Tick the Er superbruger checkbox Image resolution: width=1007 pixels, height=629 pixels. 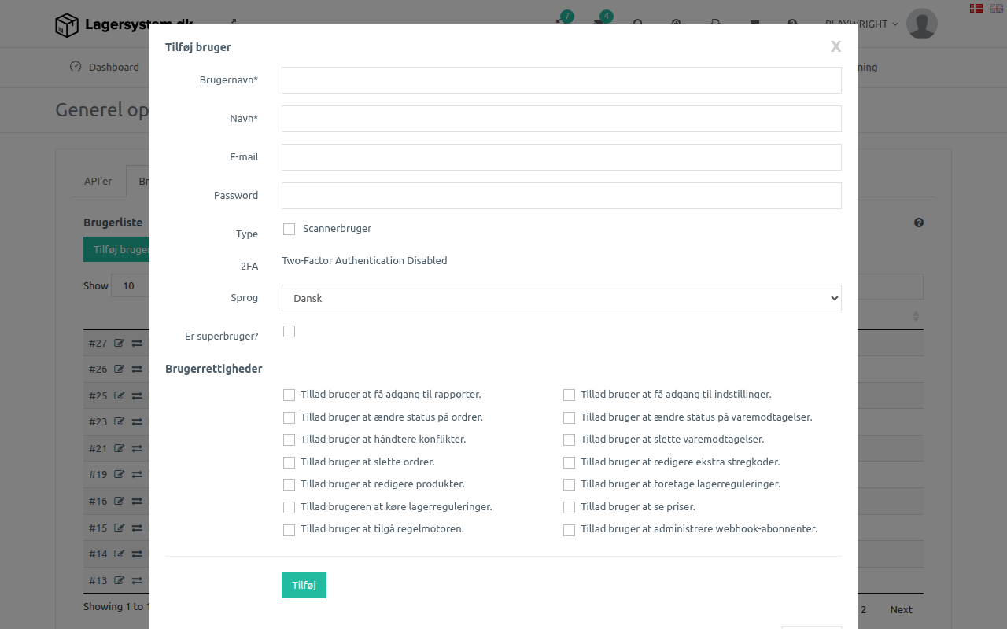coord(290,332)
